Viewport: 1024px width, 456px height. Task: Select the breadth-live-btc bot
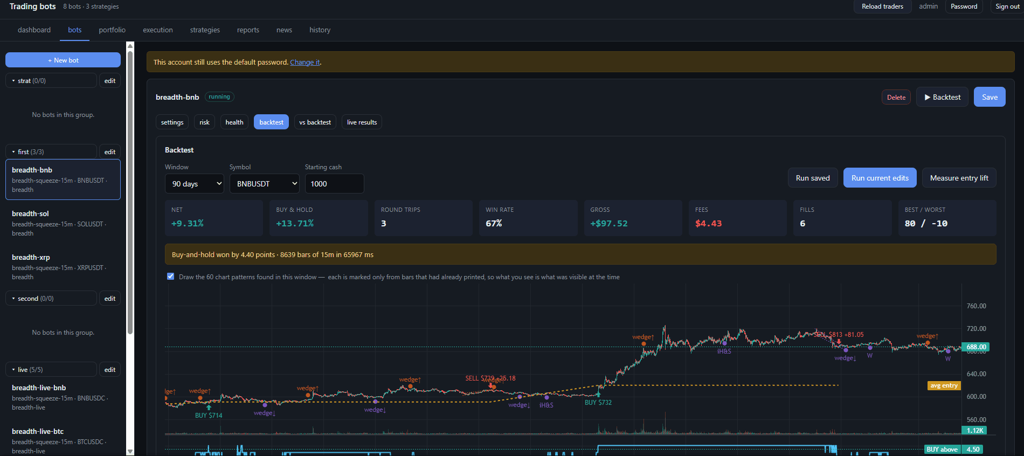(x=63, y=441)
